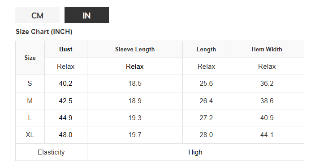315x167 pixels.
Task: Click the Elasticity row label
Action: tap(51, 152)
